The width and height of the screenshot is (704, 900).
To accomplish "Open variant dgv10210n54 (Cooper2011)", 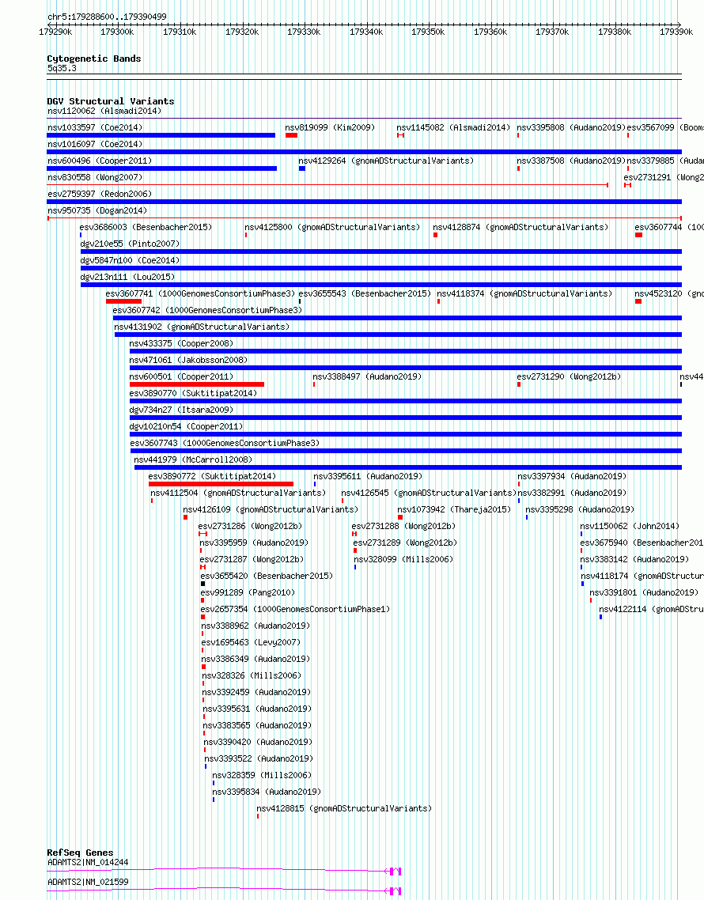I will [186, 427].
